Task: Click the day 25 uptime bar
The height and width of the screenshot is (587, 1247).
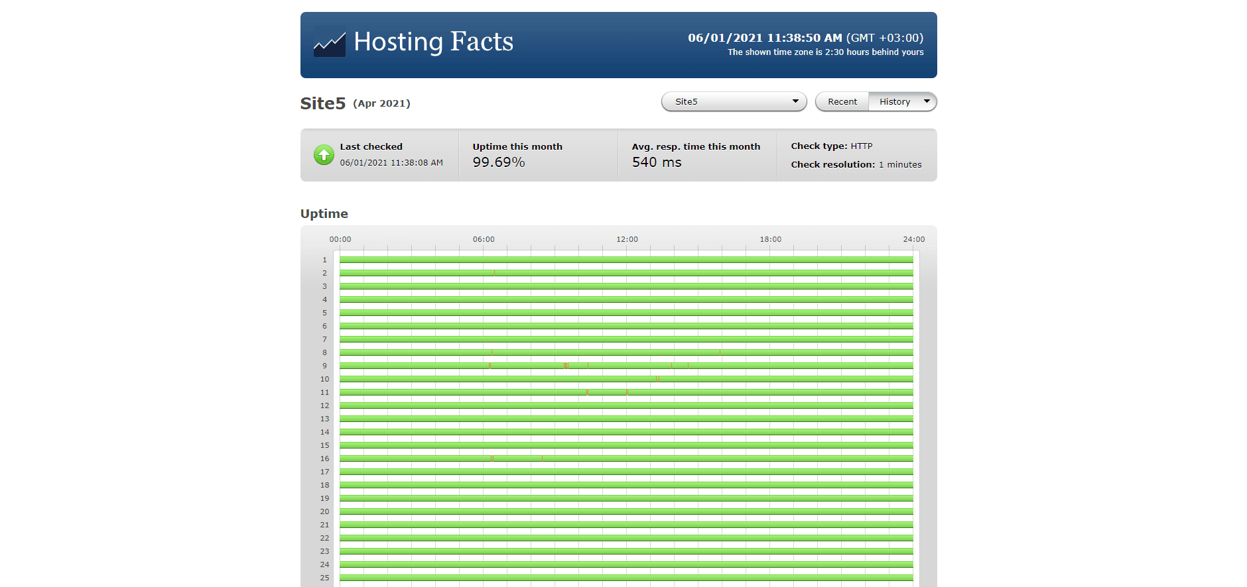Action: click(626, 578)
